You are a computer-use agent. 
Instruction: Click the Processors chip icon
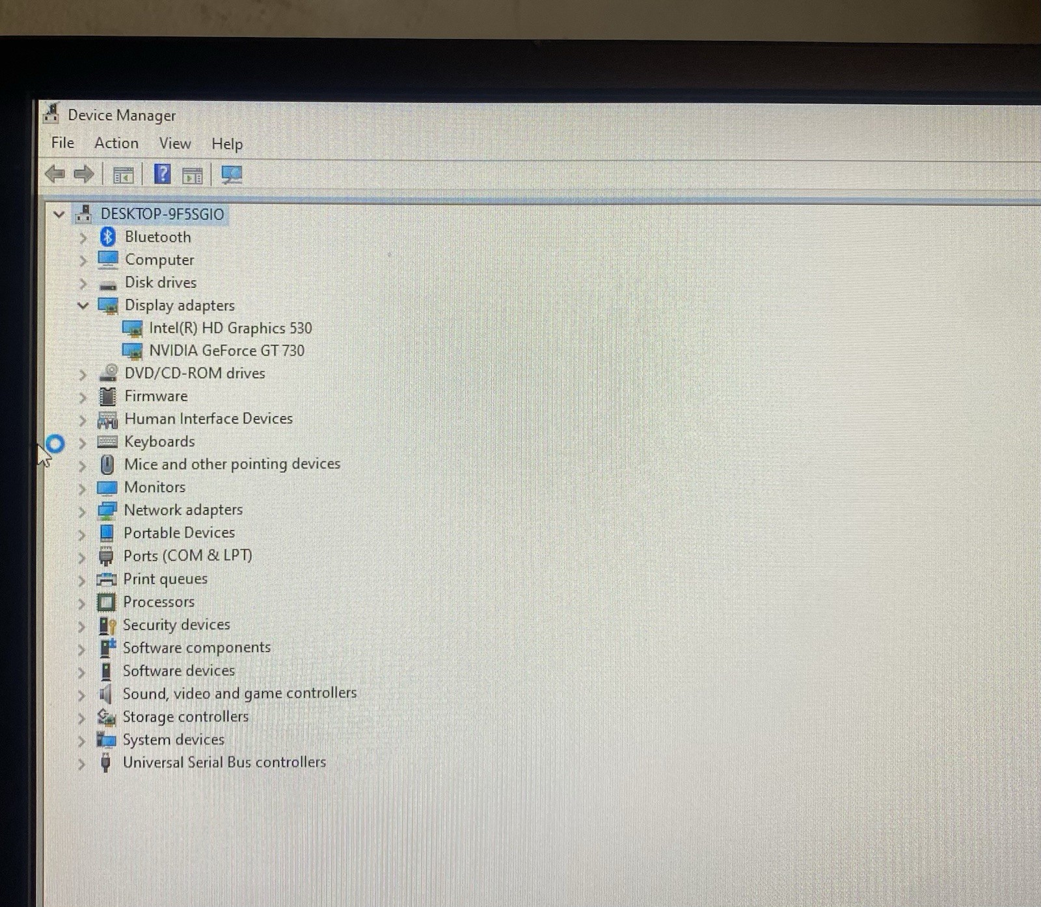tap(106, 602)
